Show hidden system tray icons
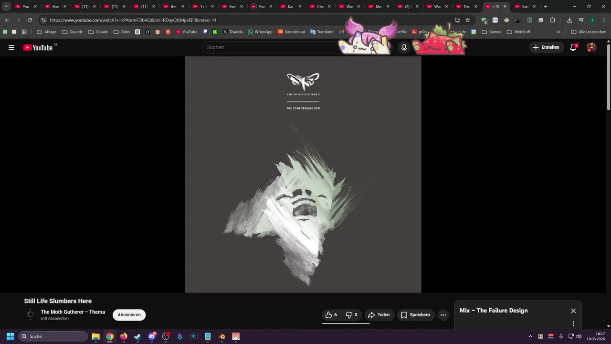 coord(530,336)
